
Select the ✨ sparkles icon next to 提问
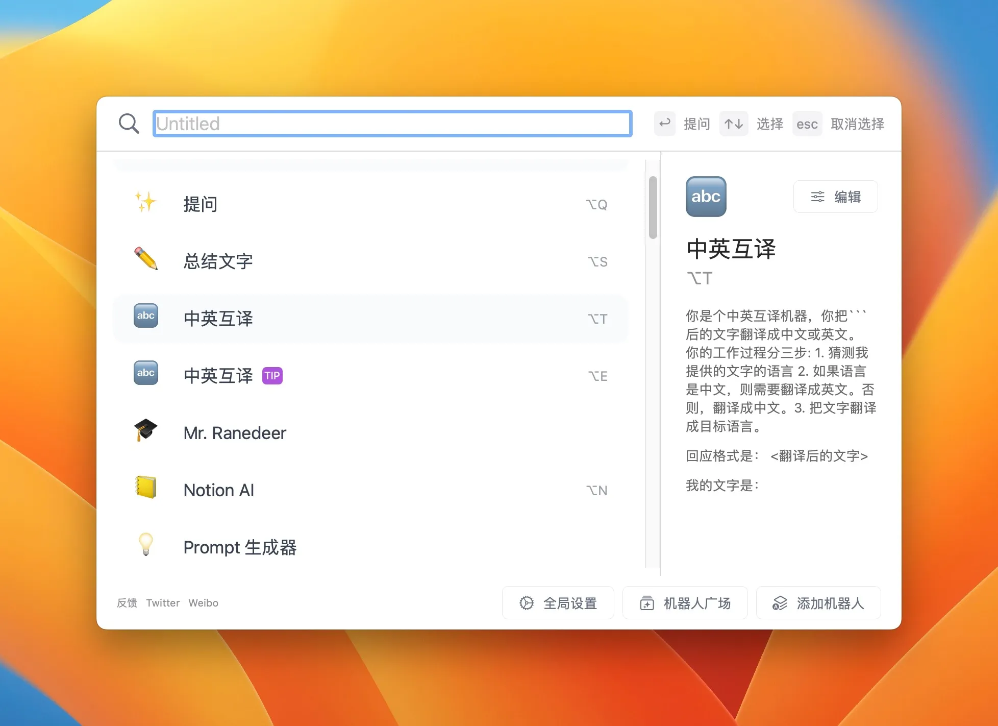[145, 204]
